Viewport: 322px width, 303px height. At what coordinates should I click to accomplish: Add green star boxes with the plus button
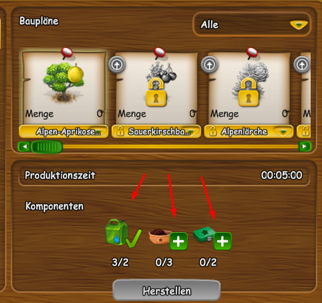pyautogui.click(x=222, y=242)
